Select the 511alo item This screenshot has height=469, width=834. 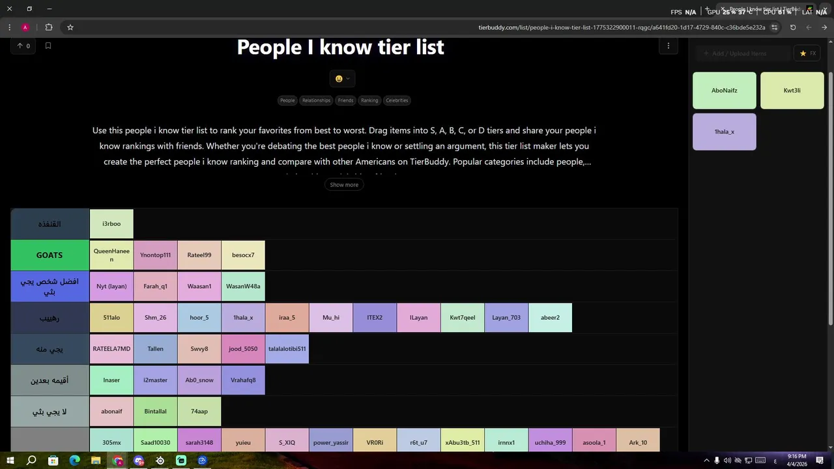point(111,318)
